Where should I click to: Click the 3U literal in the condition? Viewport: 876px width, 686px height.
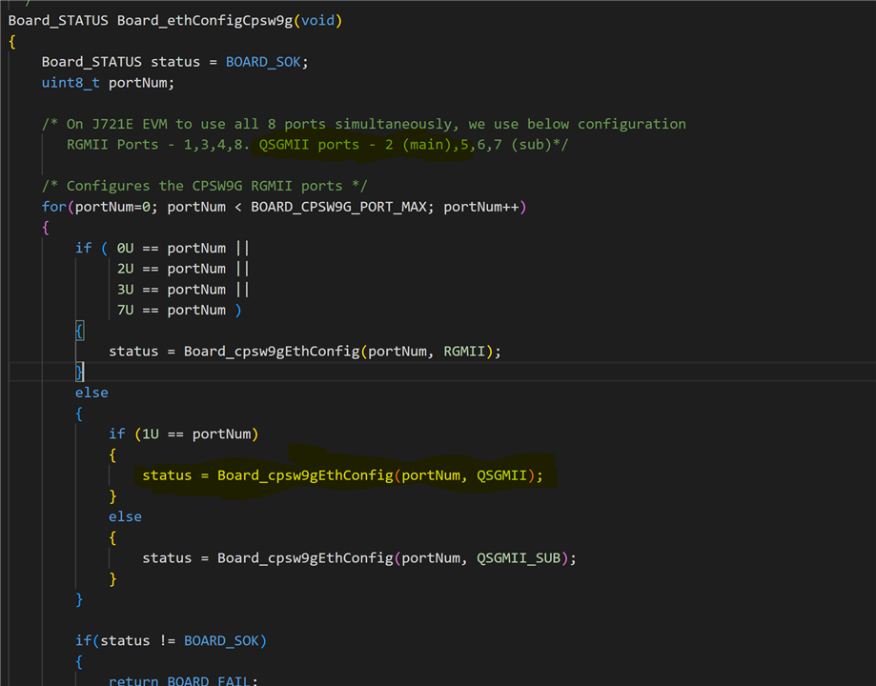125,290
